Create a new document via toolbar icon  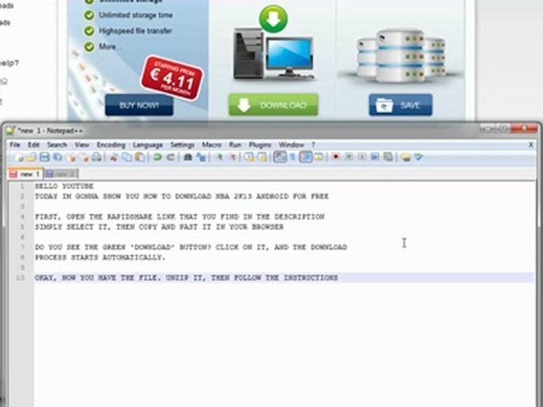point(19,158)
